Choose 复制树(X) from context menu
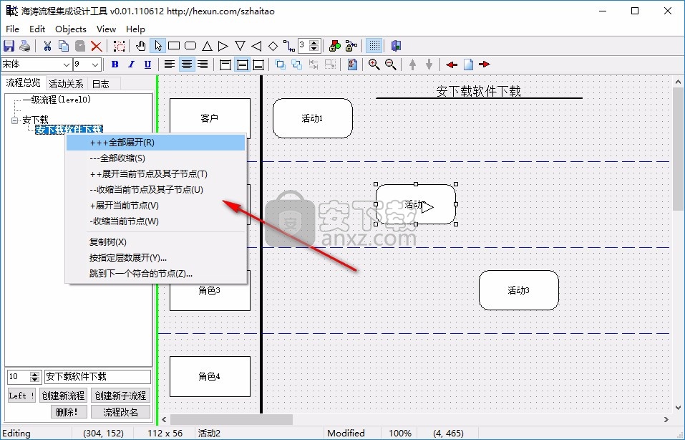Screen dimensions: 685x440 155,242
